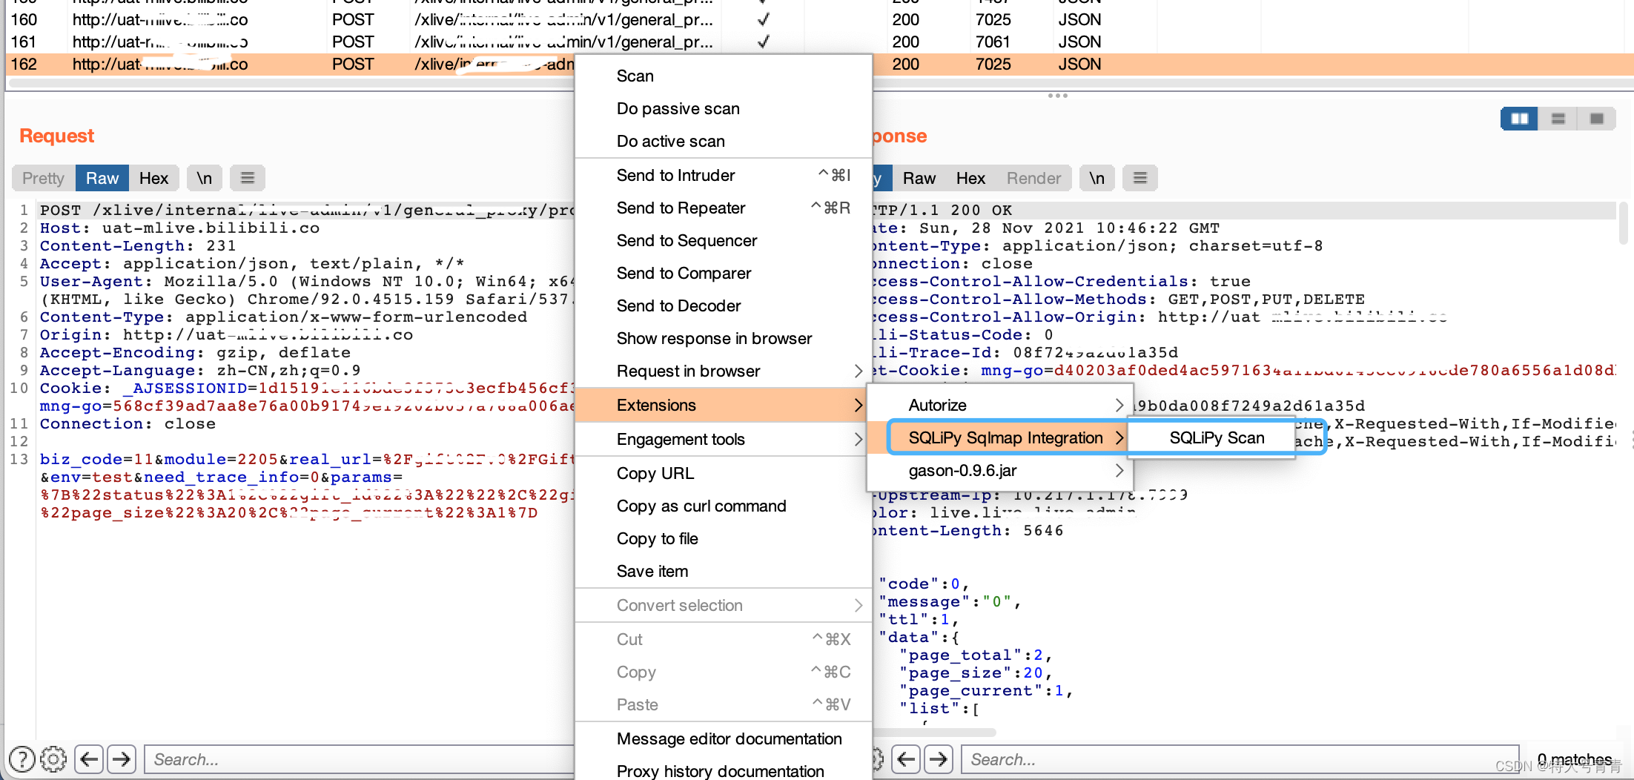Send request to Repeater
The height and width of the screenshot is (780, 1634).
723,208
